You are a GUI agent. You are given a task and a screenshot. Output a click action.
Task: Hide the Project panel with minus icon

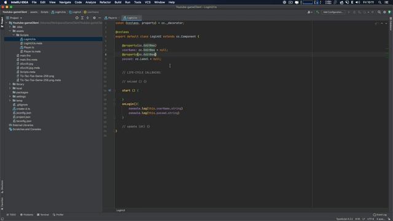pyautogui.click(x=99, y=18)
